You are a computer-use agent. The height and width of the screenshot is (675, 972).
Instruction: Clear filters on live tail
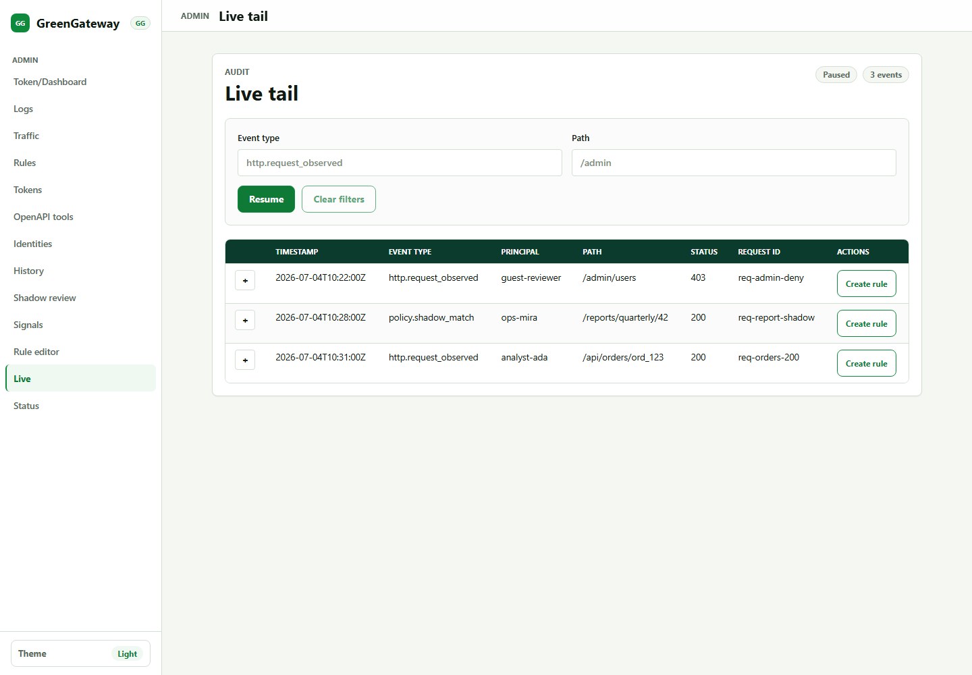[339, 199]
